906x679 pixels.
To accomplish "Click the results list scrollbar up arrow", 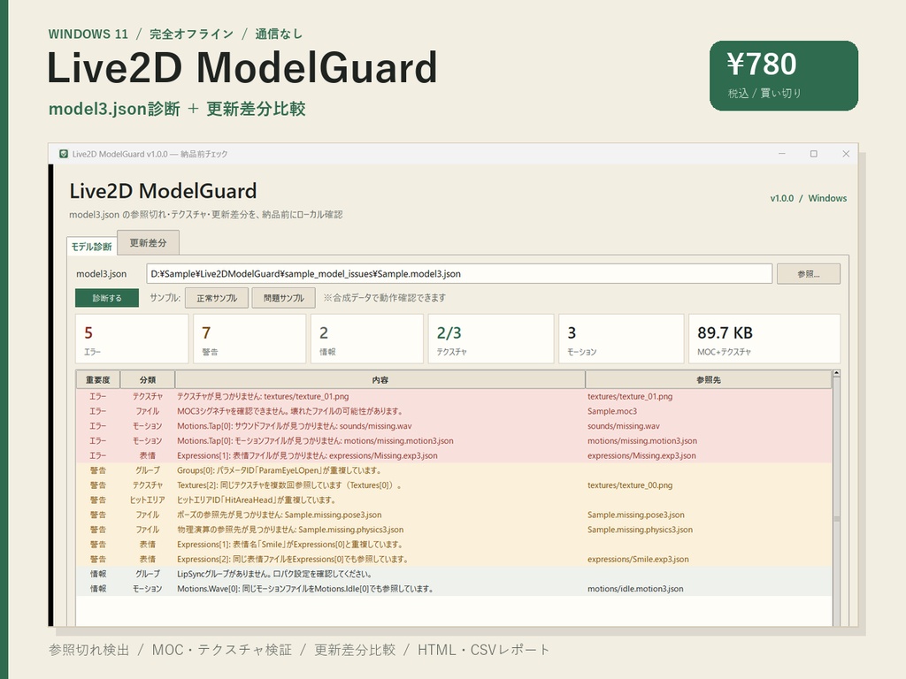I will [836, 374].
